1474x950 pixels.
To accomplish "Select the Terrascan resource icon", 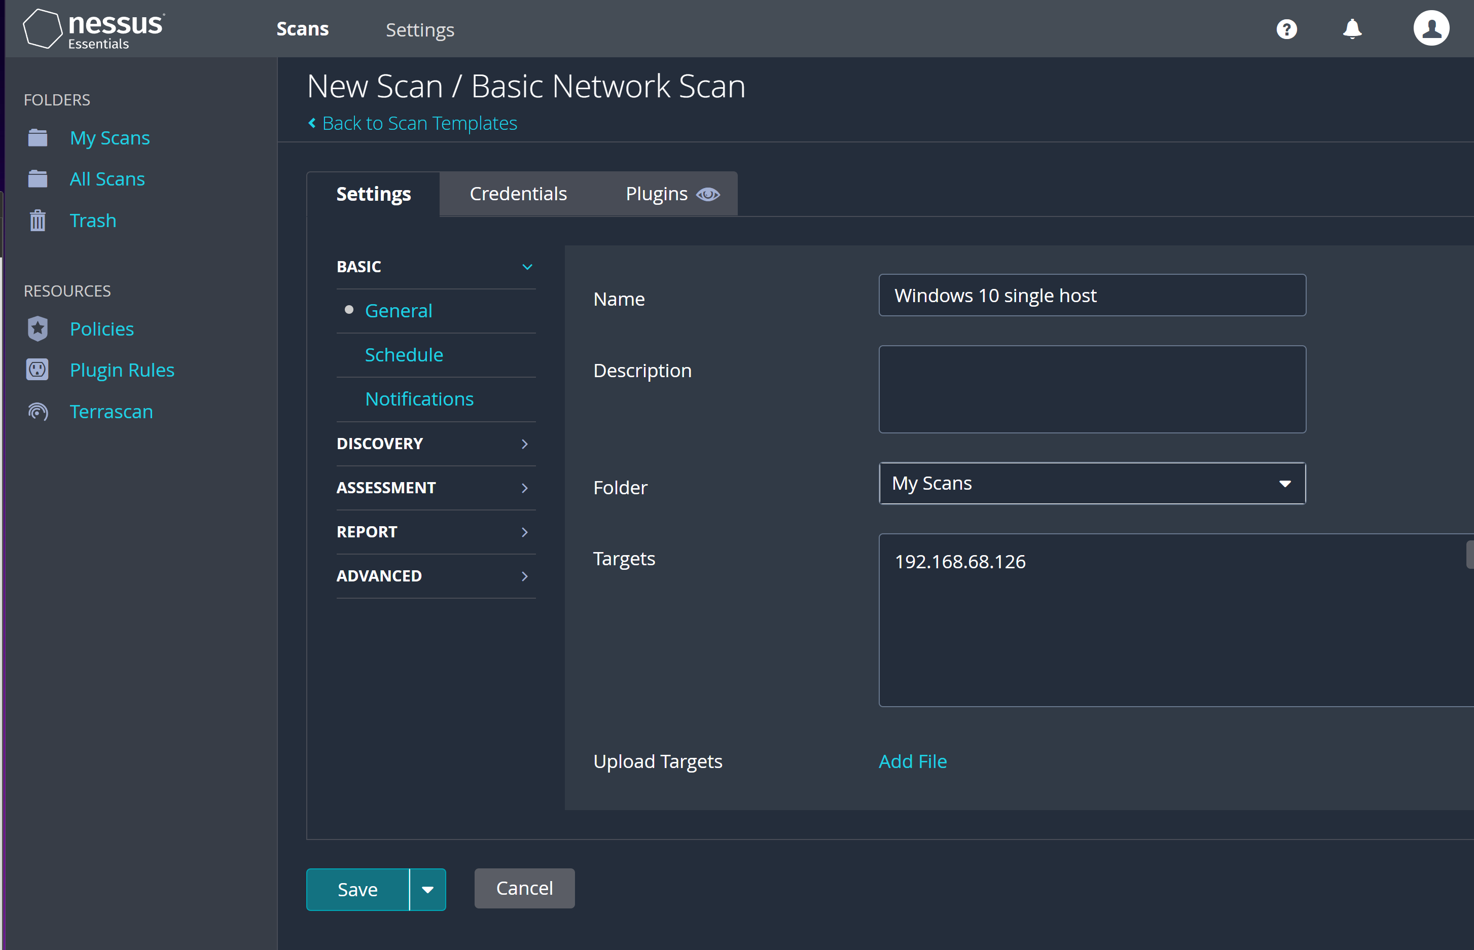I will click(38, 411).
